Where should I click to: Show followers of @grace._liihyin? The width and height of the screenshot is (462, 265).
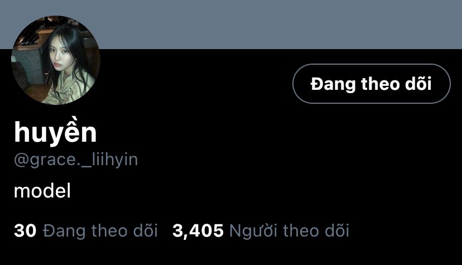tap(261, 230)
